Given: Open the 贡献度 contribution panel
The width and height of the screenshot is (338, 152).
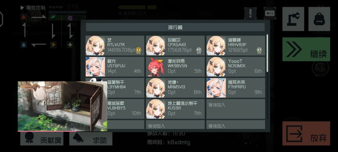Looking at the screenshot, I should pos(42,139).
